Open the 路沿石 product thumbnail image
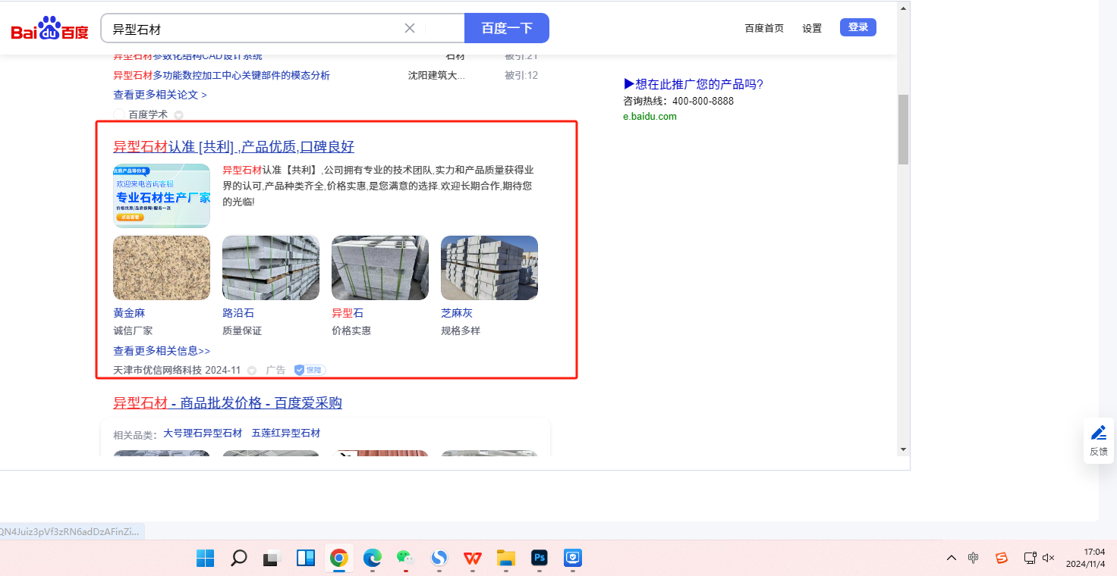Viewport: 1117px width, 576px height. [x=270, y=268]
